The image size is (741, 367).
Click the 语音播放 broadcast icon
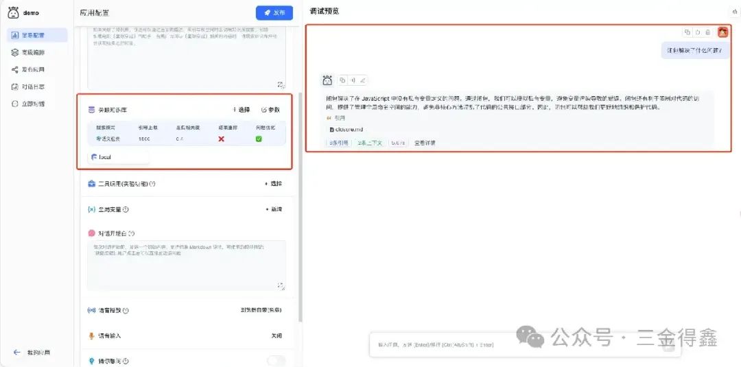click(92, 310)
